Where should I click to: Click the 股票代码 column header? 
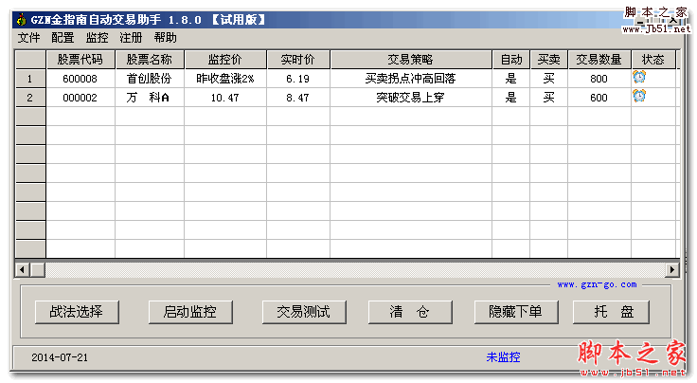coord(80,60)
